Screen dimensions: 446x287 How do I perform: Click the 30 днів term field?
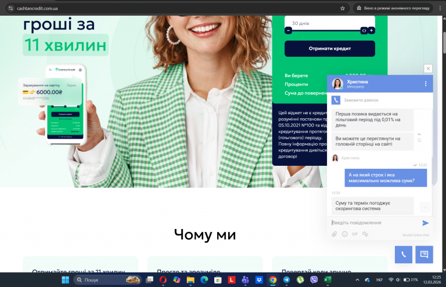click(x=330, y=23)
